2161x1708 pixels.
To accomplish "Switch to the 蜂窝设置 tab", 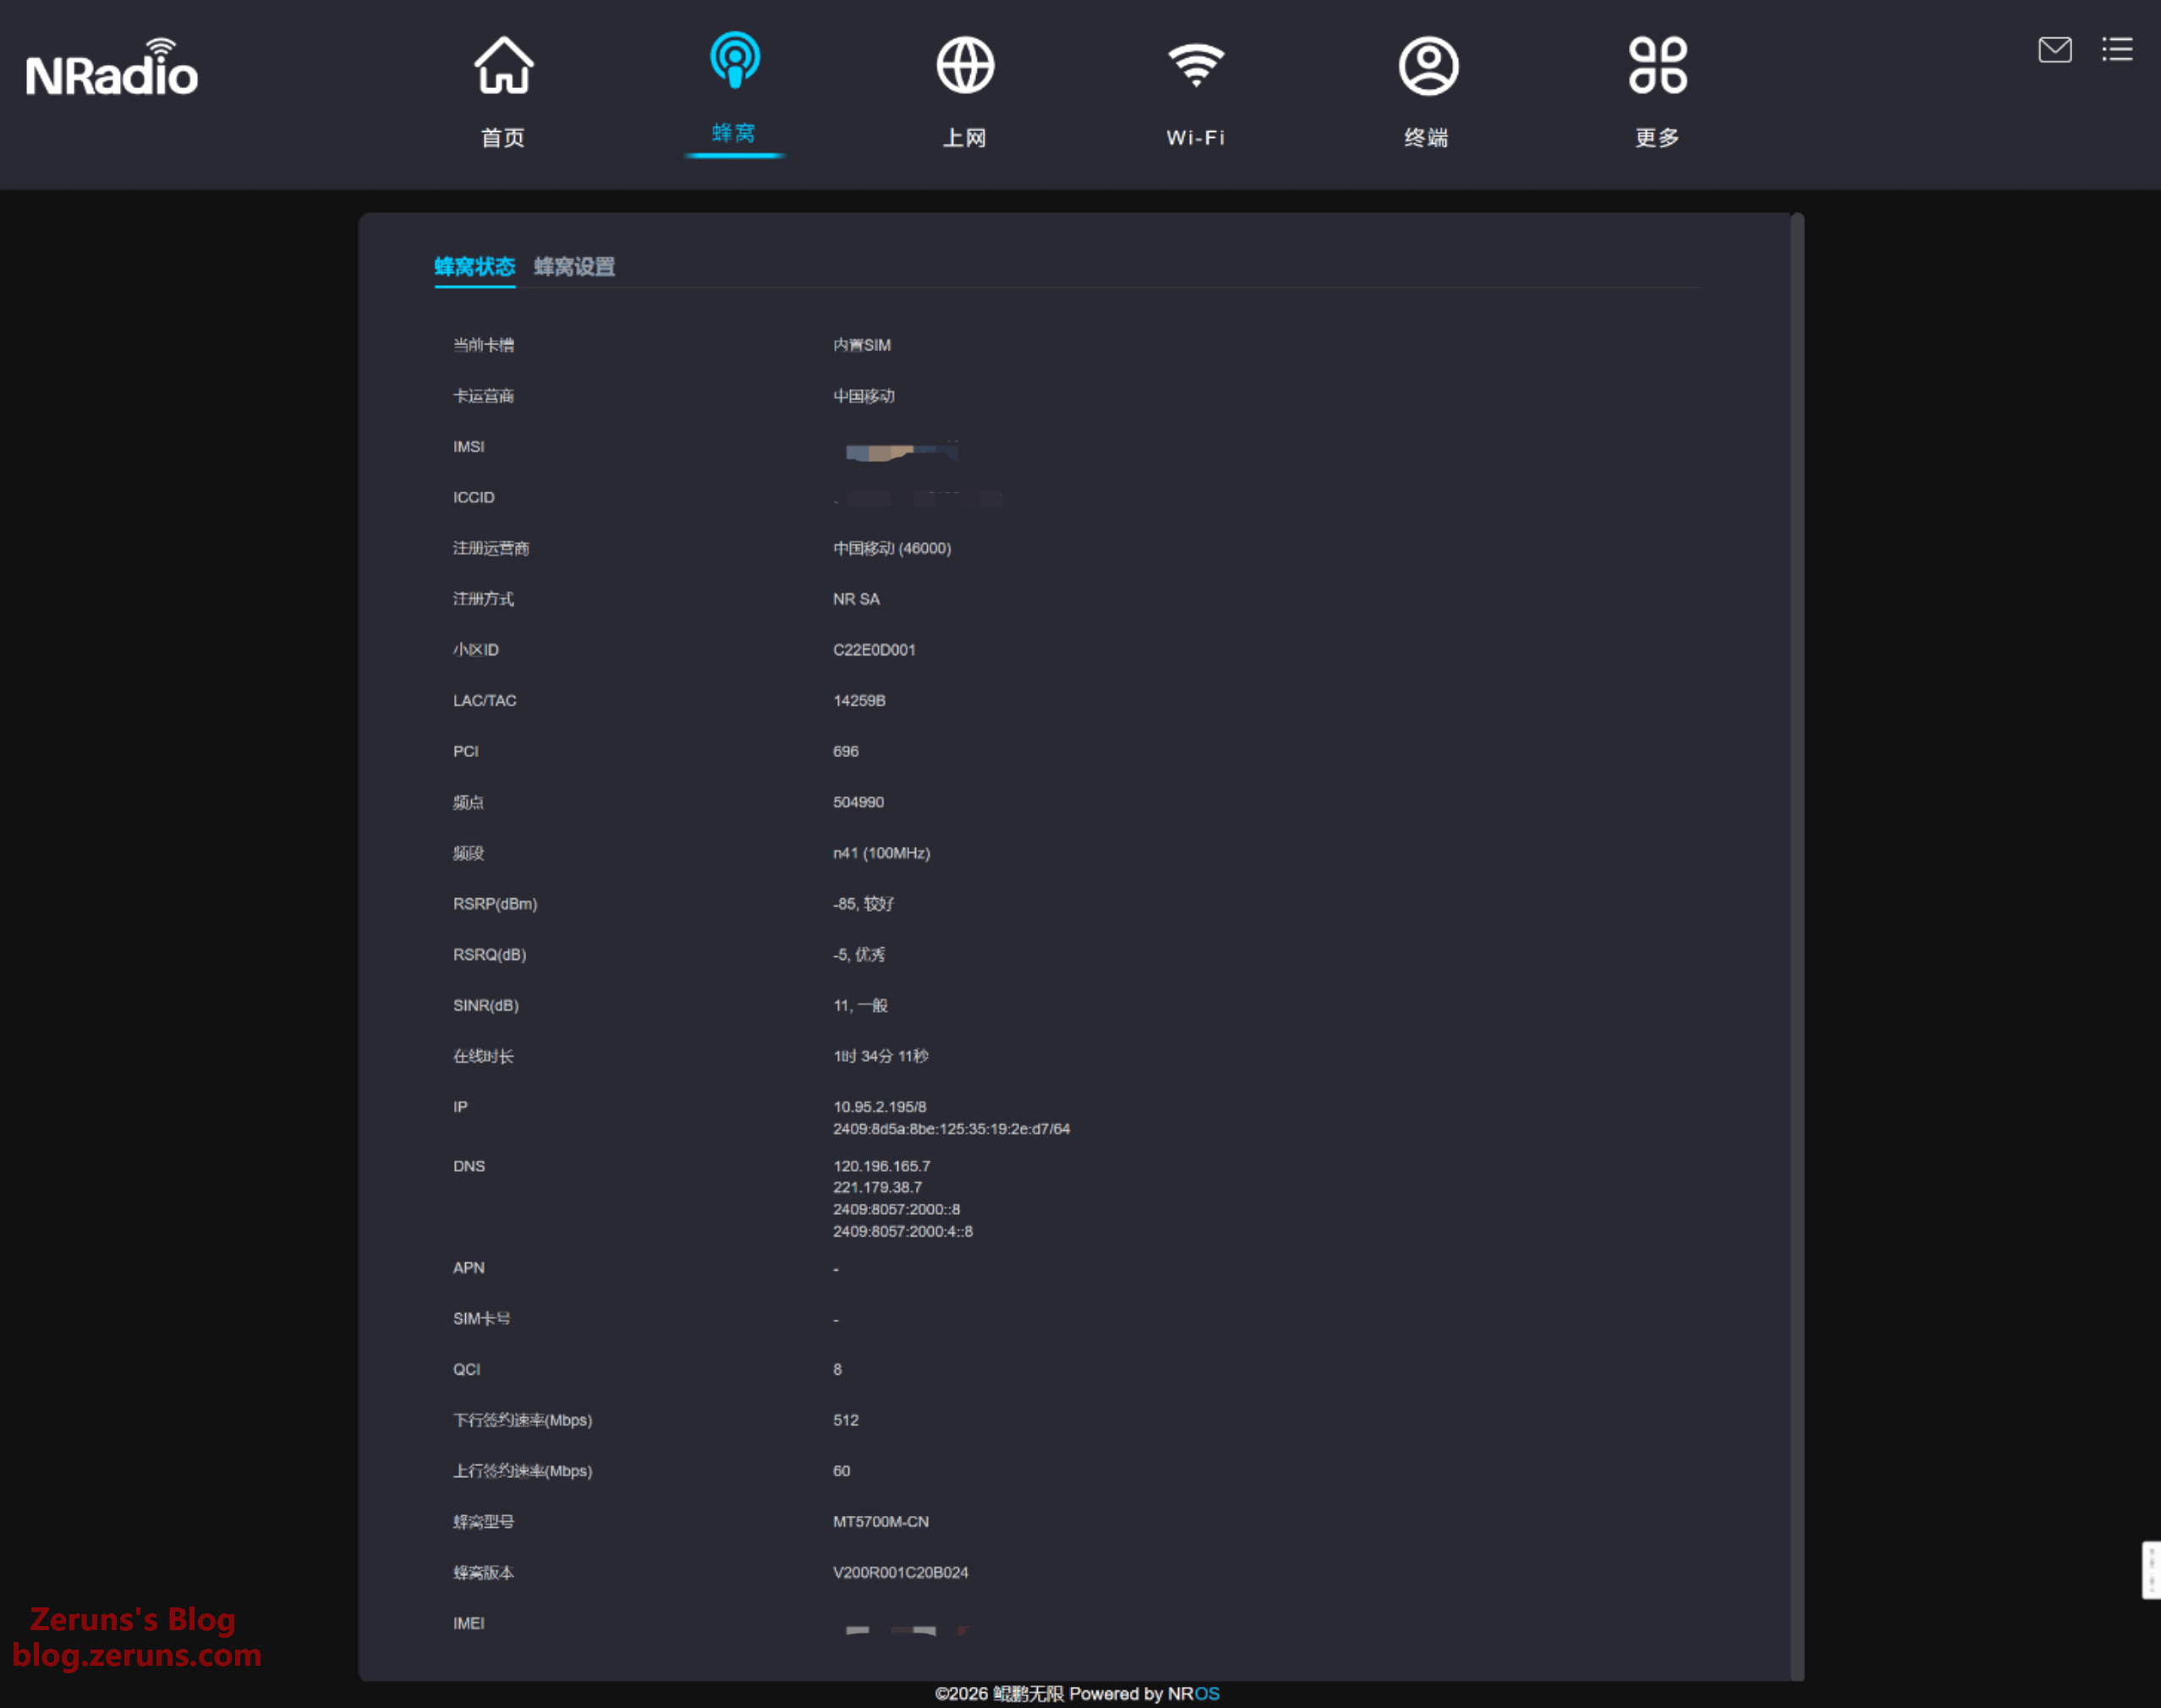I will 573,267.
